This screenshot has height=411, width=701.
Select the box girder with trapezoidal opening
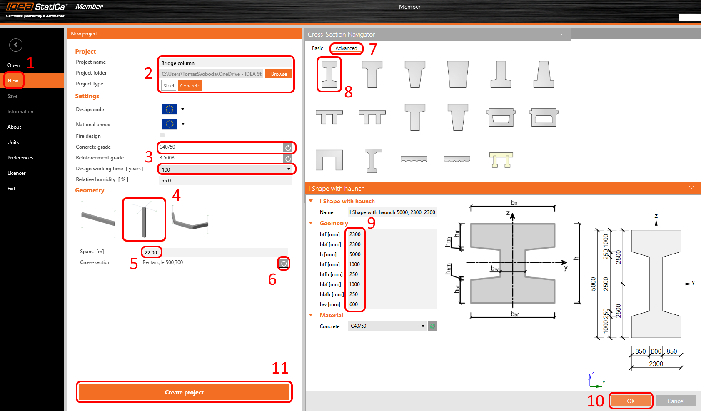click(501, 117)
